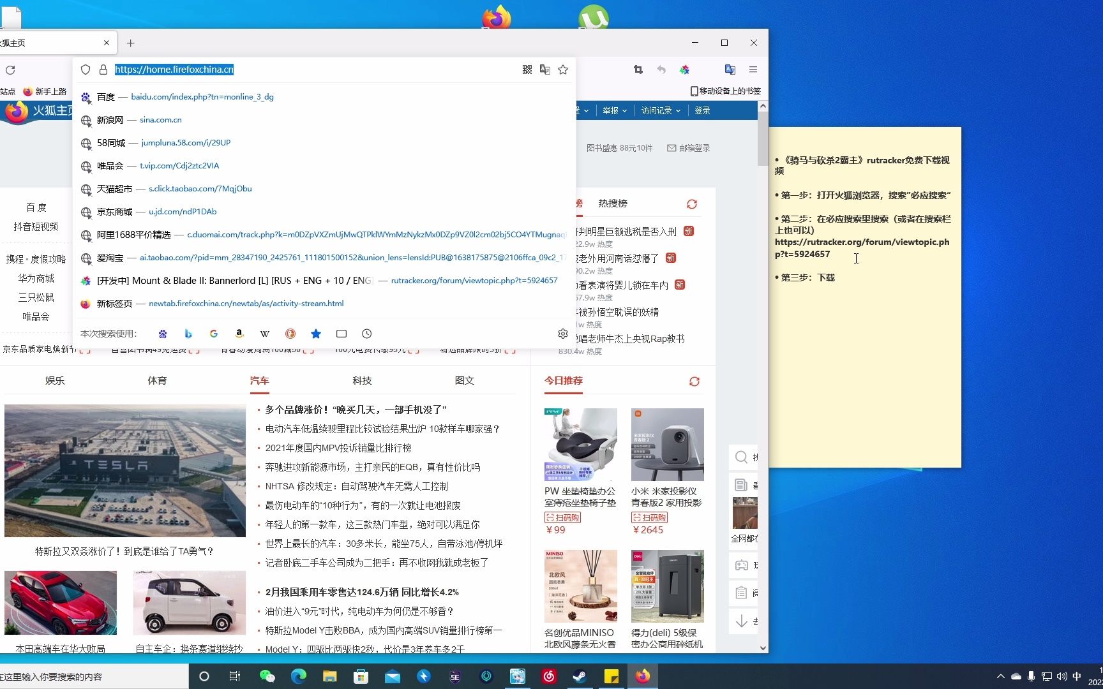Select the 娱乐 news tab
This screenshot has height=689, width=1103.
tap(55, 381)
